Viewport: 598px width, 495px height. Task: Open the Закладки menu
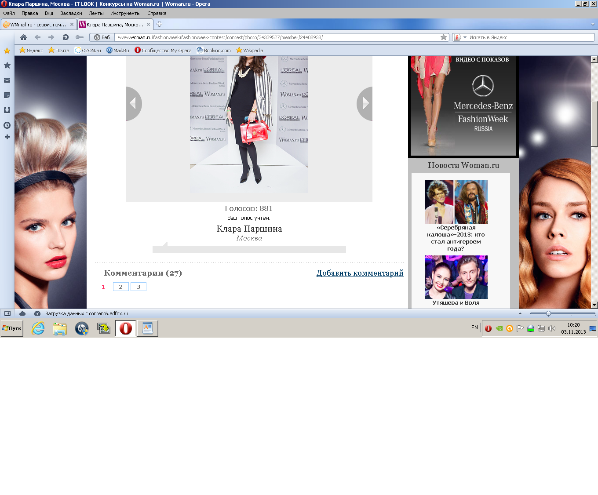click(71, 13)
